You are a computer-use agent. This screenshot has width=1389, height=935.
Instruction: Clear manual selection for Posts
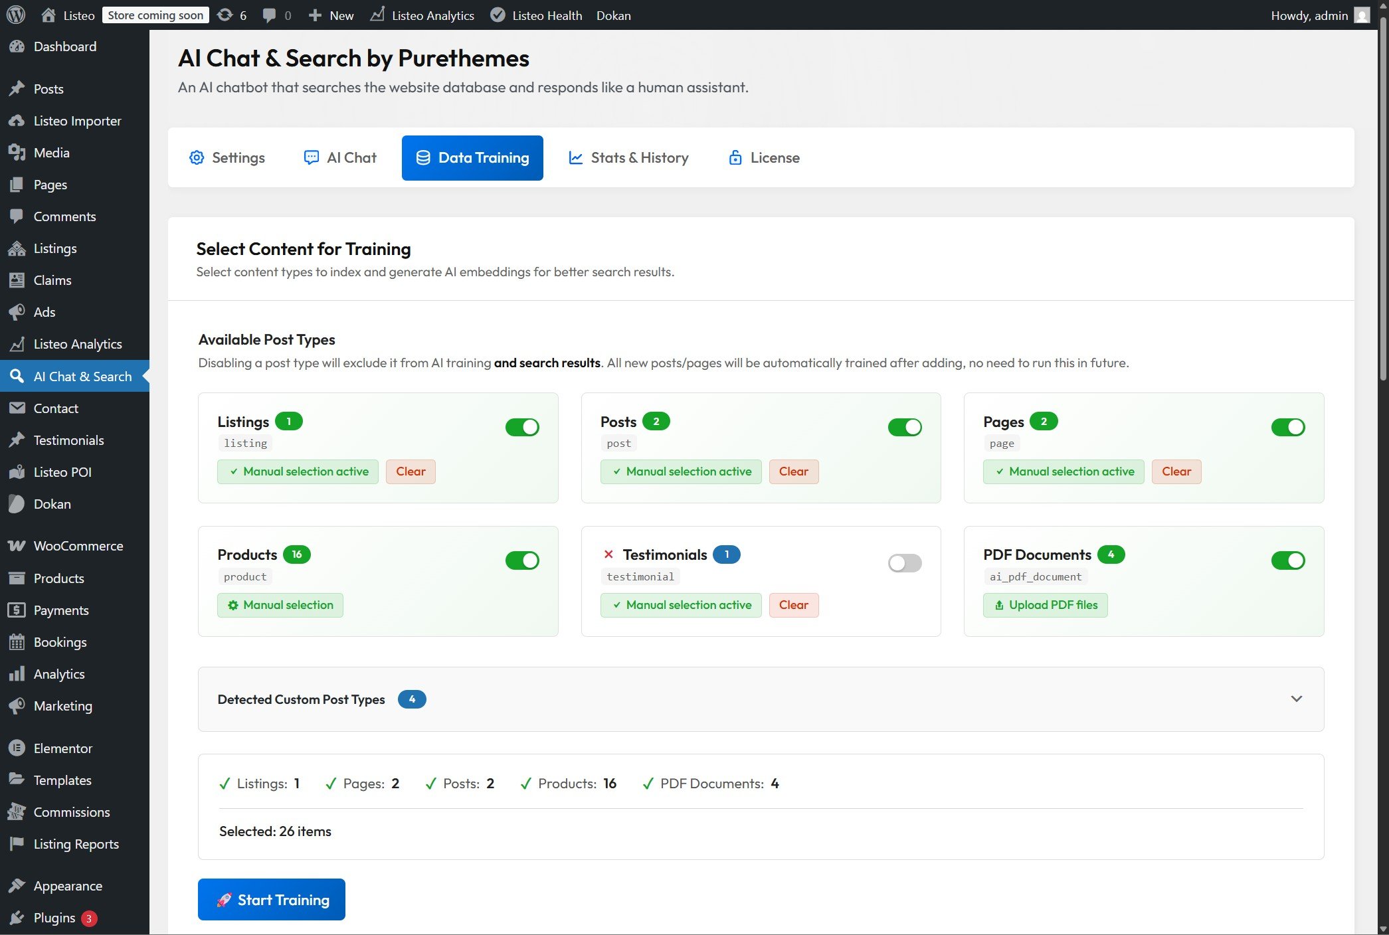click(793, 471)
